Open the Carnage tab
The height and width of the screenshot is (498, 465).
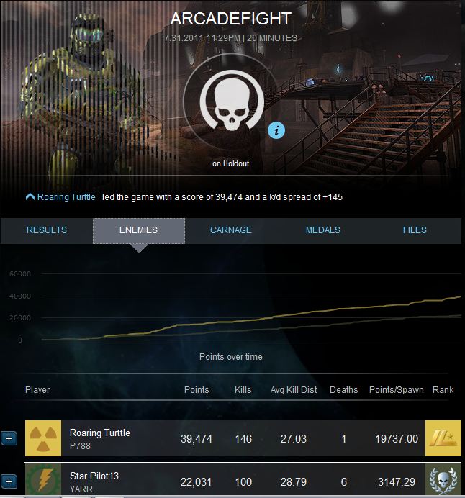[x=231, y=230]
